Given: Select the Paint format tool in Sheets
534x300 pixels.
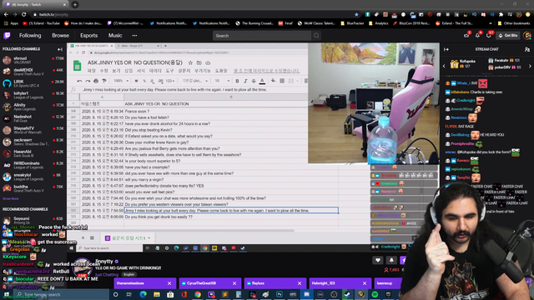Looking at the screenshot, I should (x=104, y=81).
